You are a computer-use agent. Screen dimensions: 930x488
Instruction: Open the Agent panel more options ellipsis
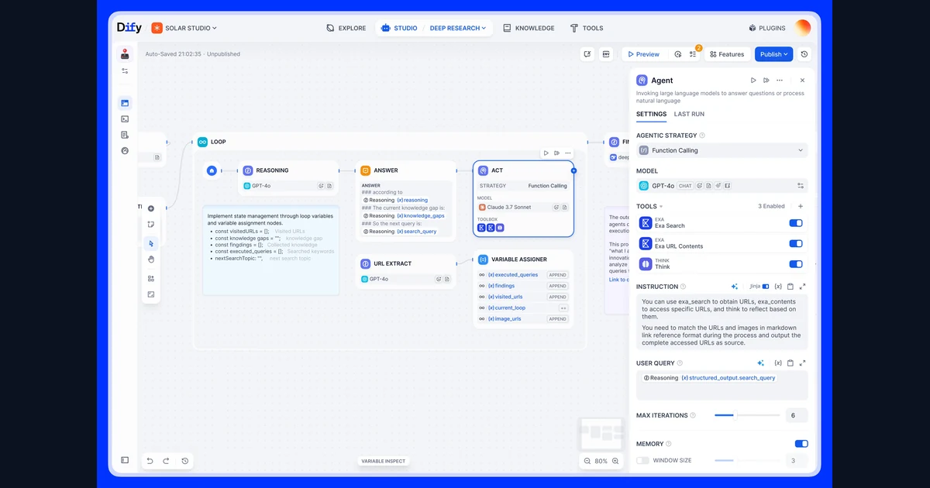point(780,81)
